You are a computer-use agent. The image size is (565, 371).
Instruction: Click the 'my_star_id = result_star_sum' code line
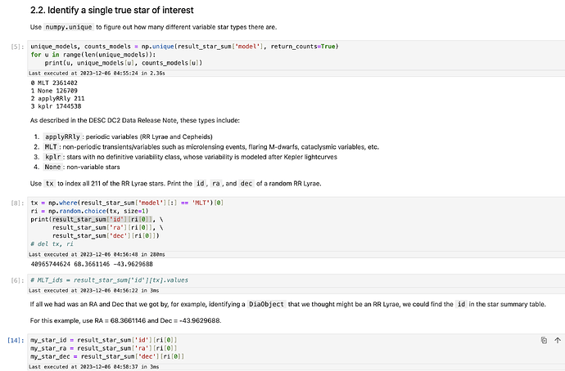(104, 340)
